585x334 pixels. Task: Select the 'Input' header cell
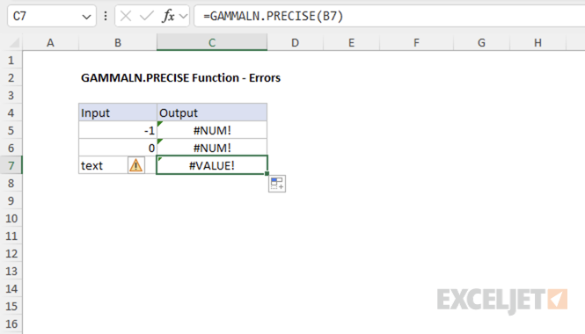coord(118,113)
